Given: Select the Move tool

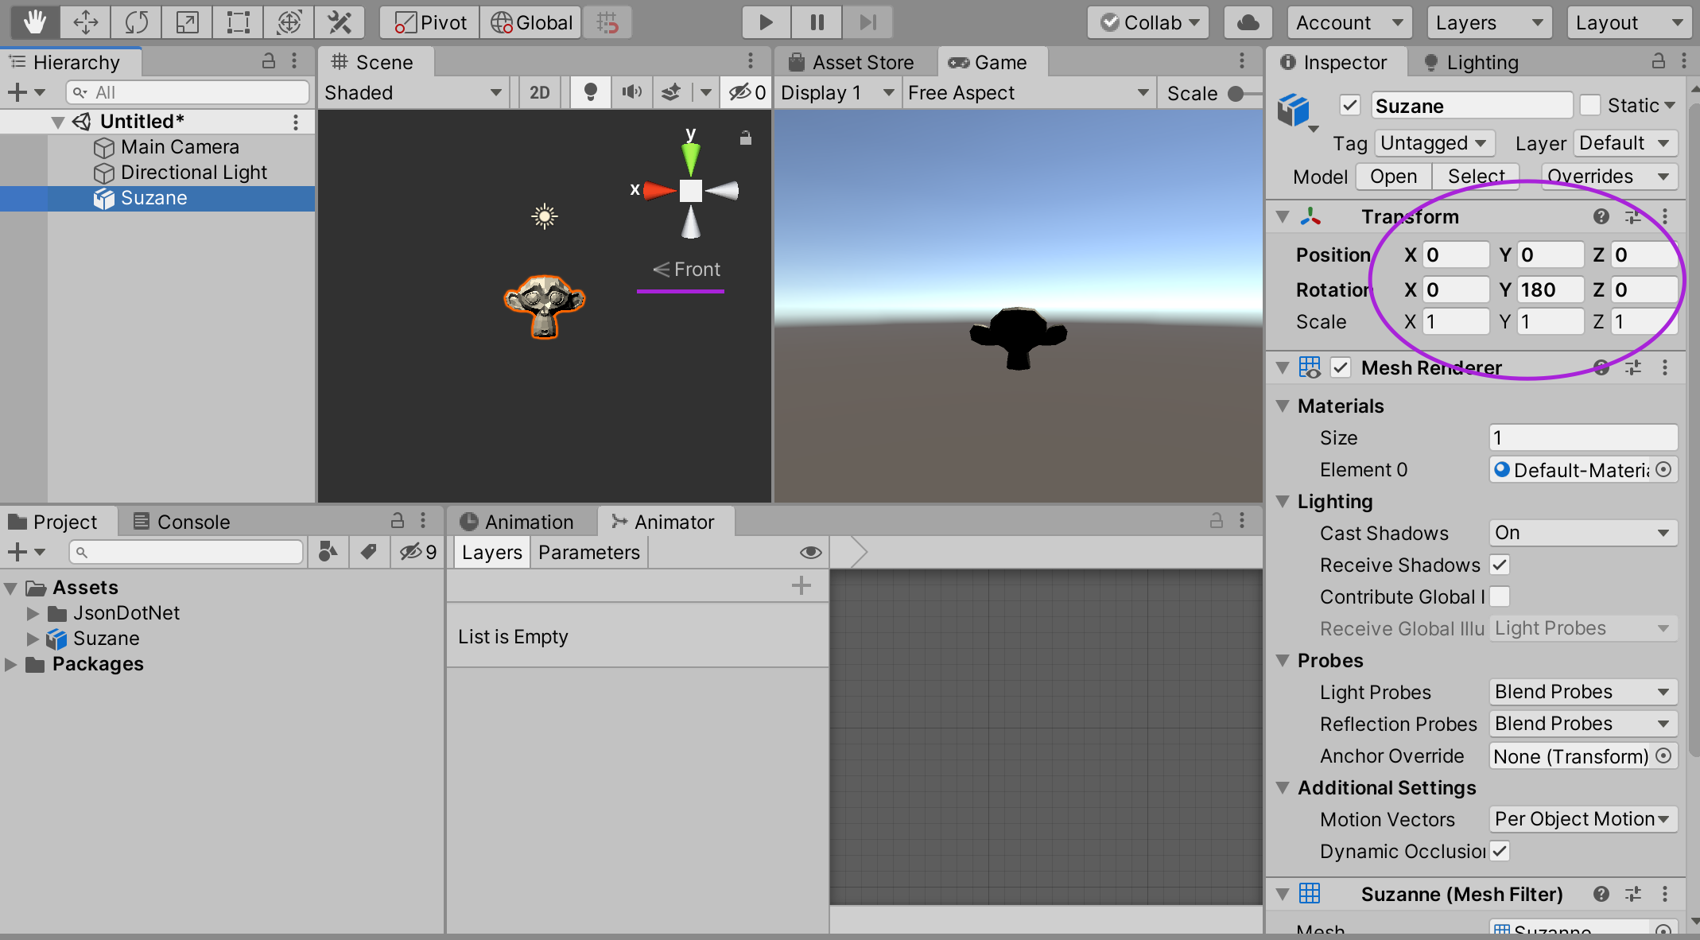Looking at the screenshot, I should (84, 21).
